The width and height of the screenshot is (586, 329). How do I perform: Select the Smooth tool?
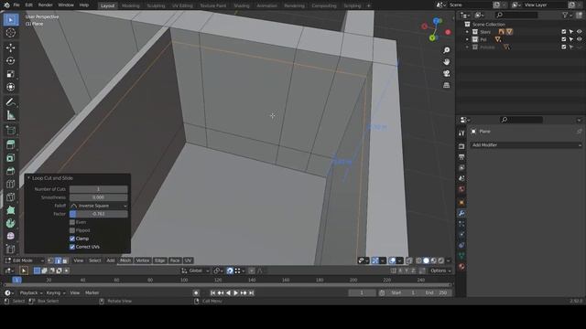[10, 236]
